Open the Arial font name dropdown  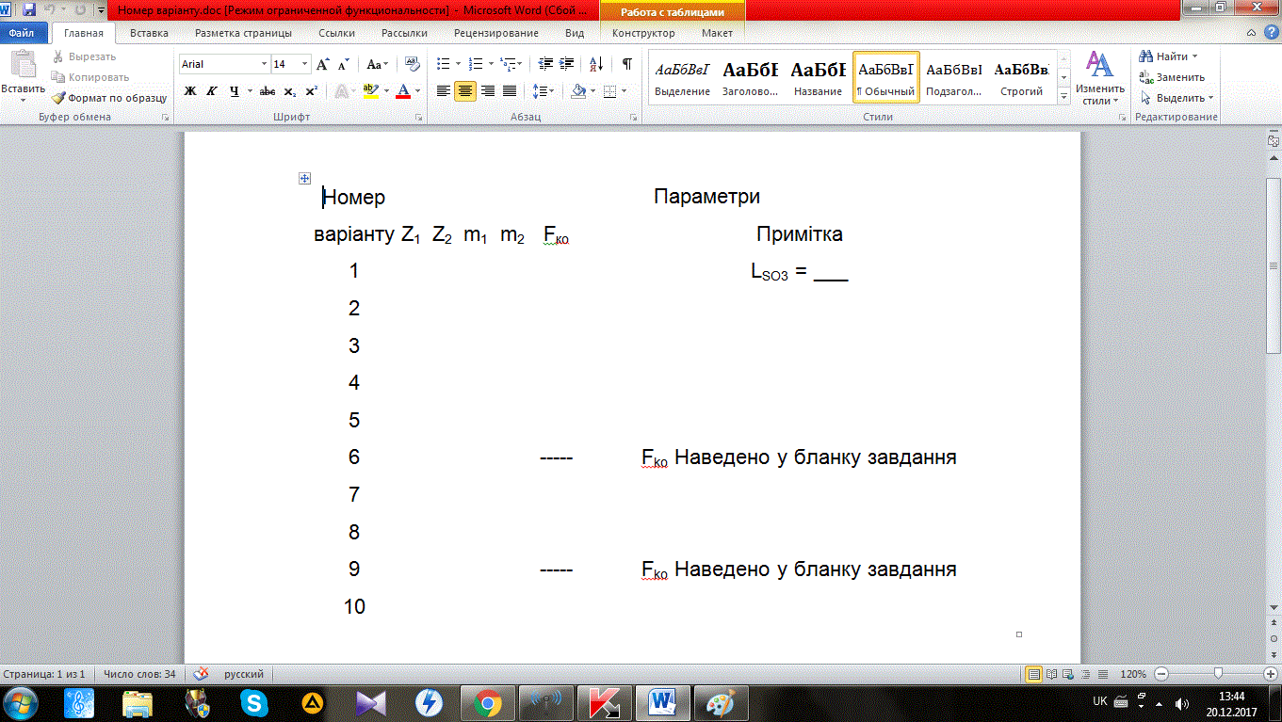pos(264,64)
